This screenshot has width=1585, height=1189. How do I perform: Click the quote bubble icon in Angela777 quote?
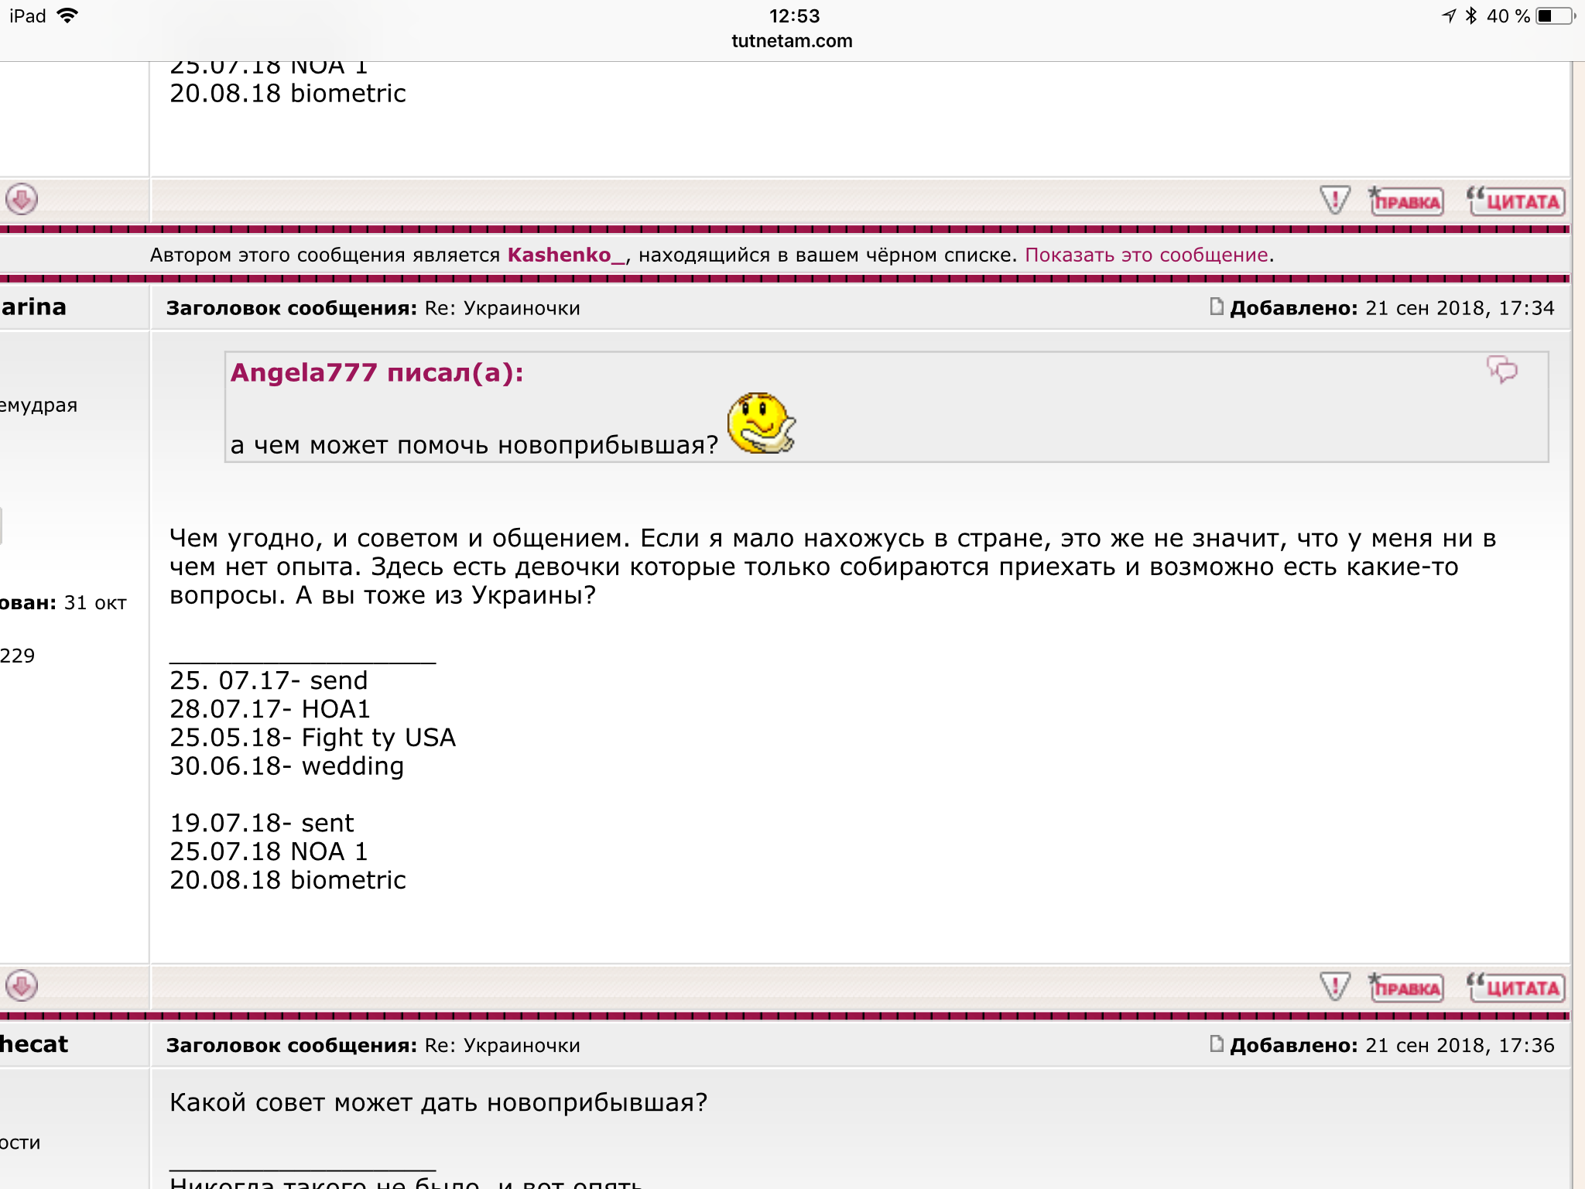[1501, 369]
